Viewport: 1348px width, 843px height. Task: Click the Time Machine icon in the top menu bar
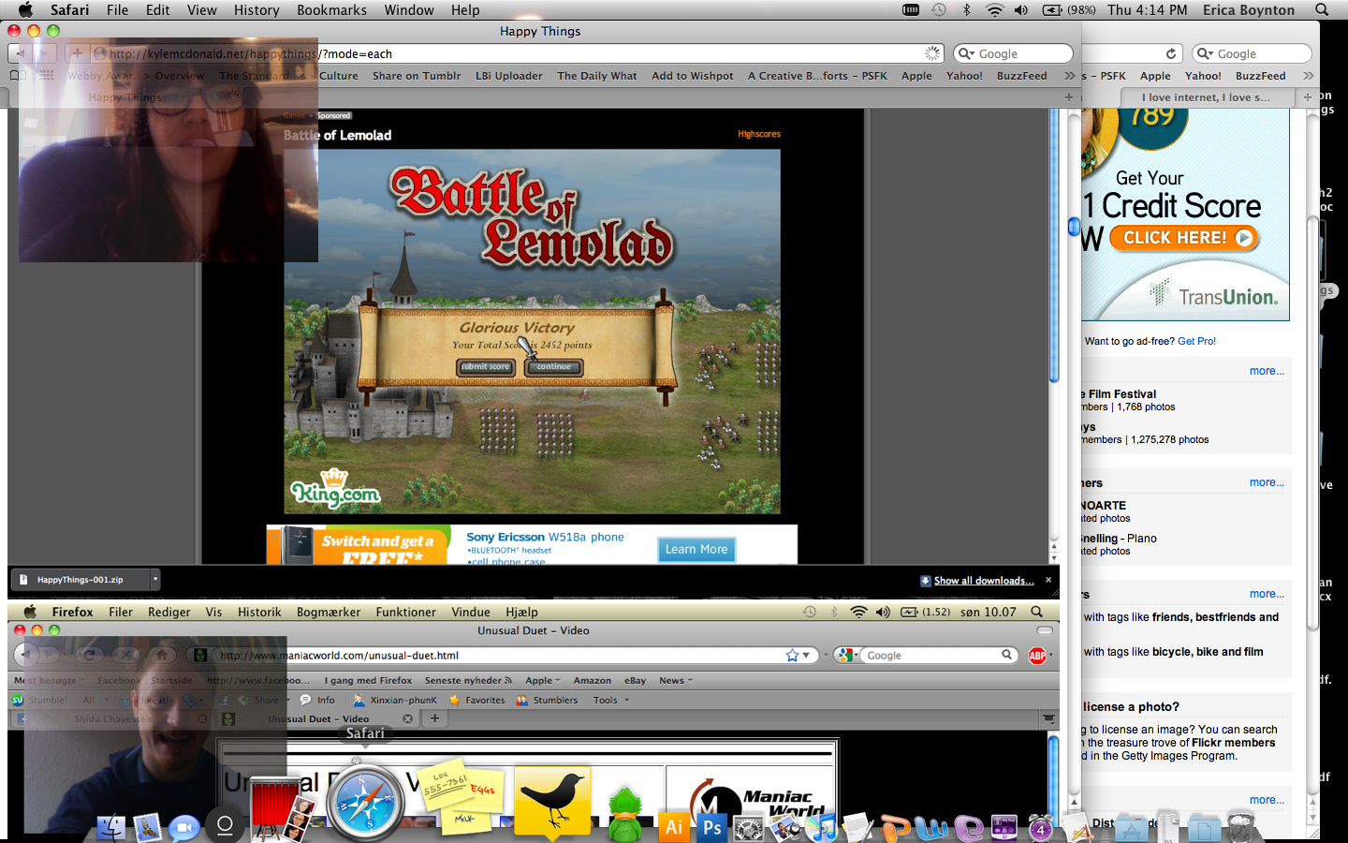[x=939, y=9]
